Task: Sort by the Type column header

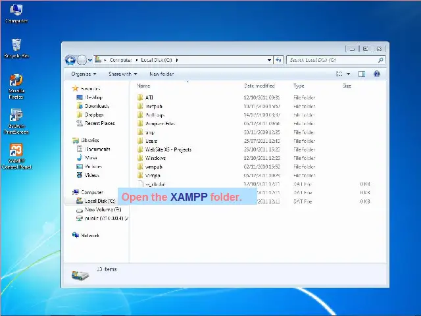Action: pyautogui.click(x=299, y=86)
